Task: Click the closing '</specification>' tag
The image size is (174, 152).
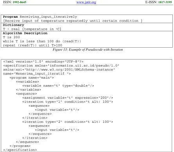Action: click(x=20, y=150)
